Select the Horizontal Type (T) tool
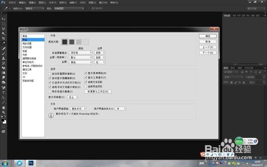267x167 pixels. [4, 93]
